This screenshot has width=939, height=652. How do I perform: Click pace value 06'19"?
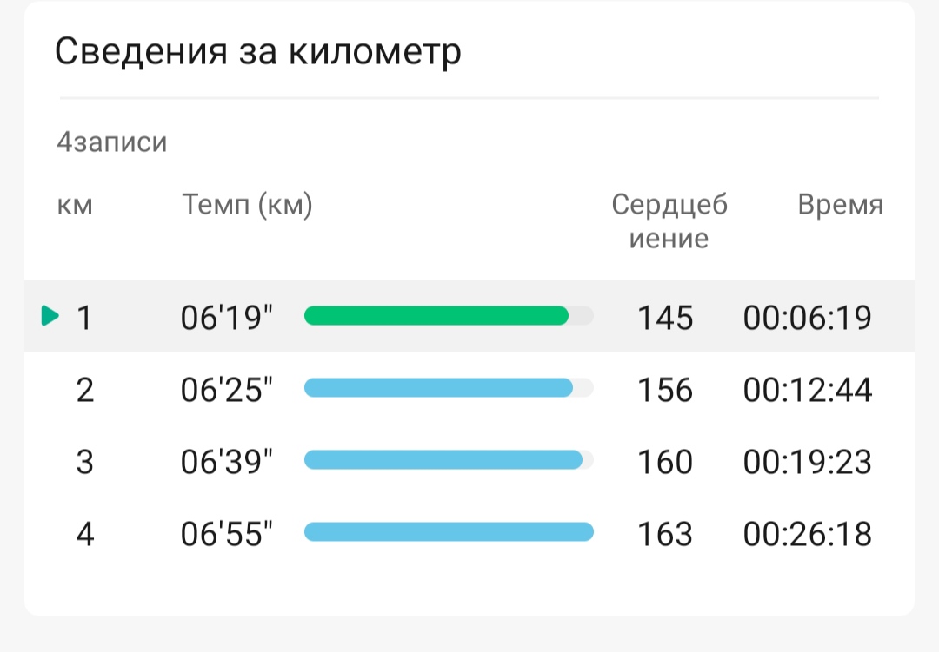point(226,317)
